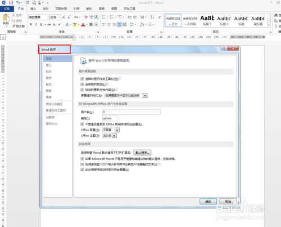The height and width of the screenshot is (227, 281).
Task: Click the Print Preview icon in quick access toolbar
Action: pyautogui.click(x=34, y=3)
